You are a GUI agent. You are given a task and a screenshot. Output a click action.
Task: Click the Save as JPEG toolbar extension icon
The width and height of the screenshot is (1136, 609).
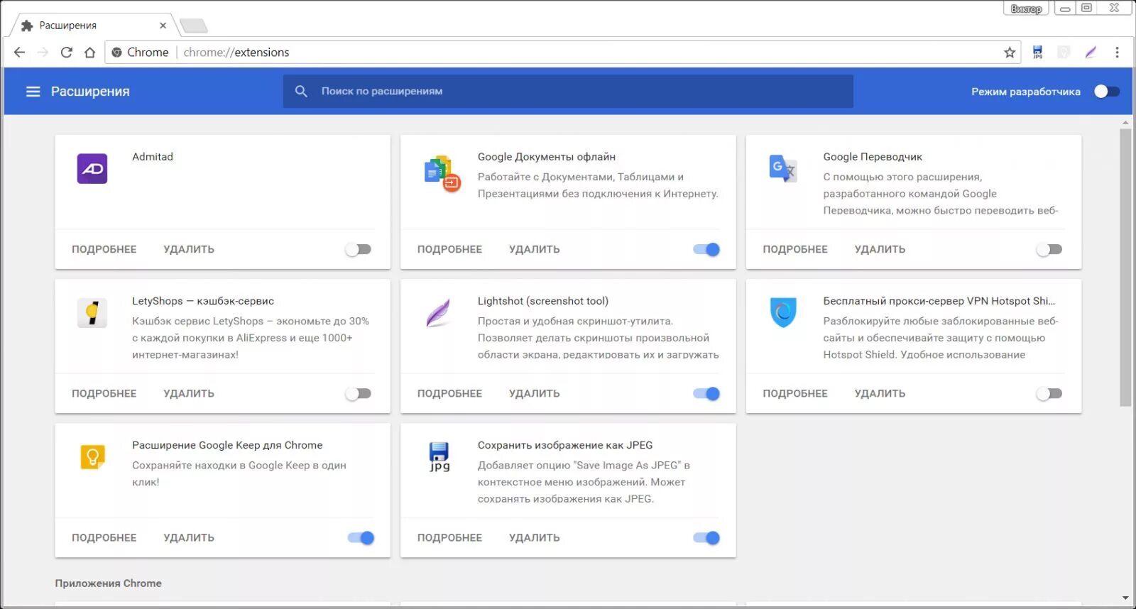[x=1037, y=53]
